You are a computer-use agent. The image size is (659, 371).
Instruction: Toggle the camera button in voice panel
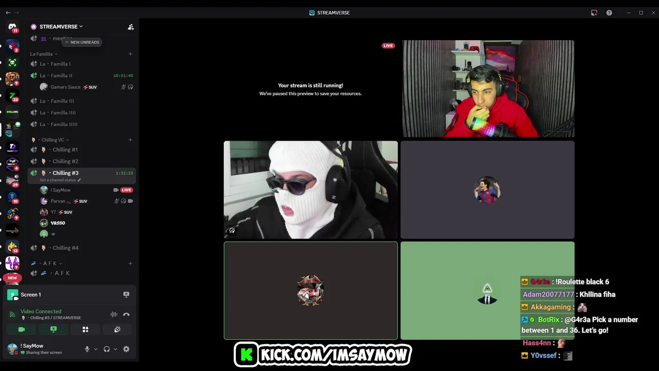[22, 329]
